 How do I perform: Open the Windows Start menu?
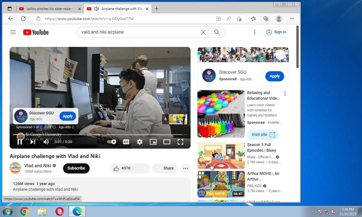[x=7, y=211]
